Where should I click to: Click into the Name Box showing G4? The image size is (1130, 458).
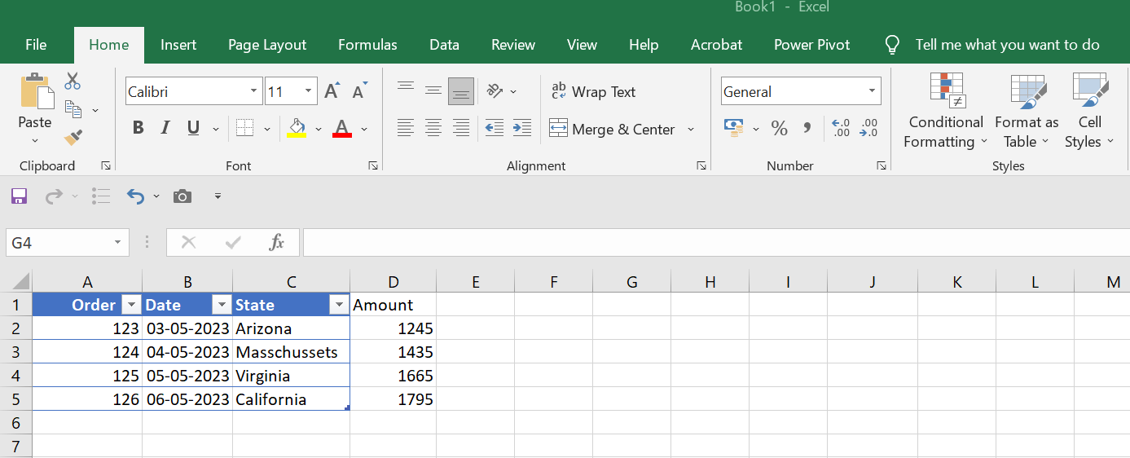(59, 243)
